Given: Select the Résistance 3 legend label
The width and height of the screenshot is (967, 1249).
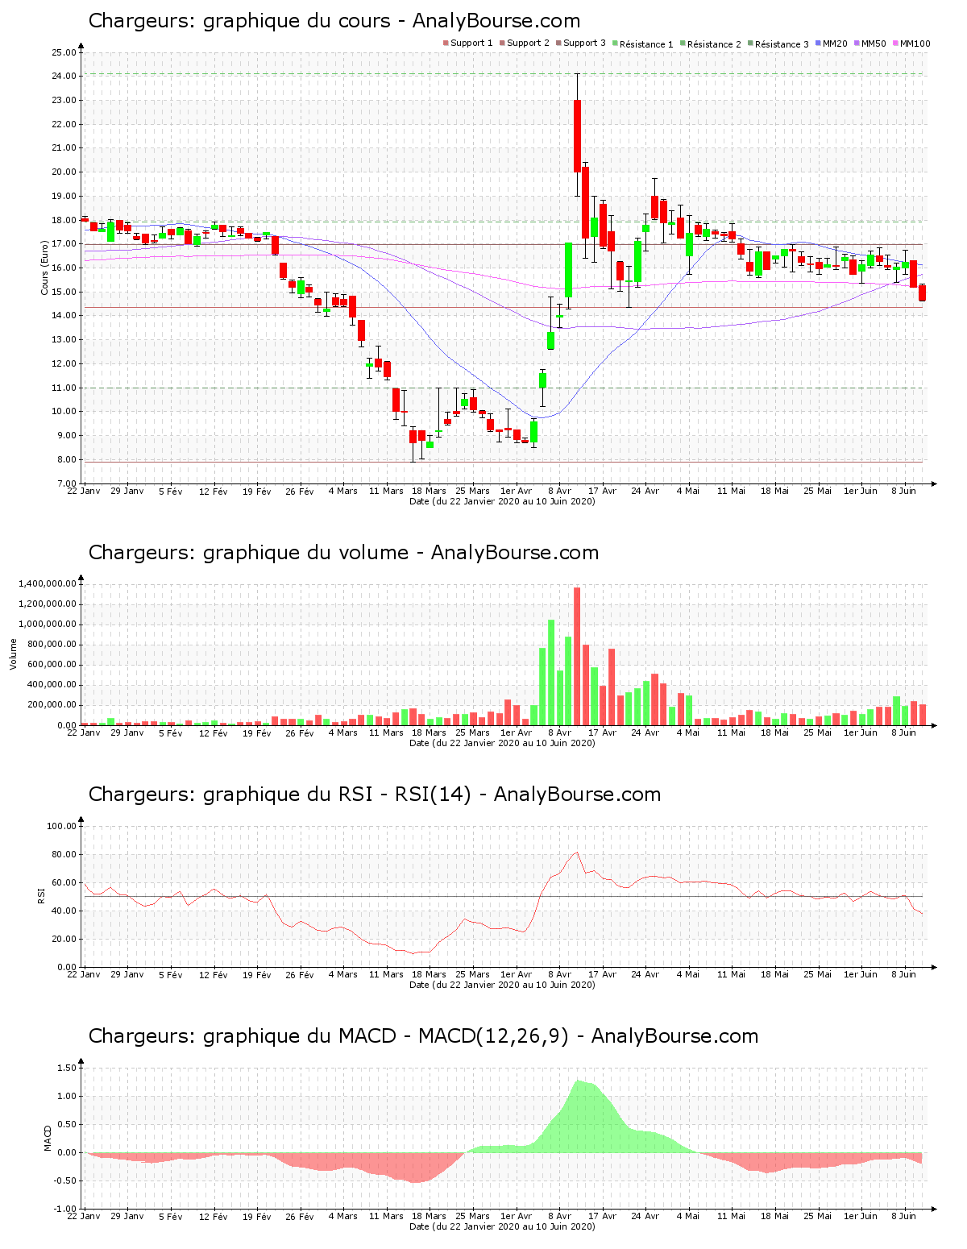Looking at the screenshot, I should [782, 44].
